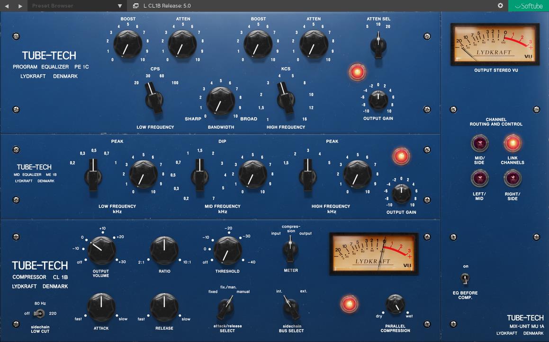Viewport: 549px width, 342px height.
Task: Toggle the ME 1B red power lamp
Action: [x=401, y=156]
